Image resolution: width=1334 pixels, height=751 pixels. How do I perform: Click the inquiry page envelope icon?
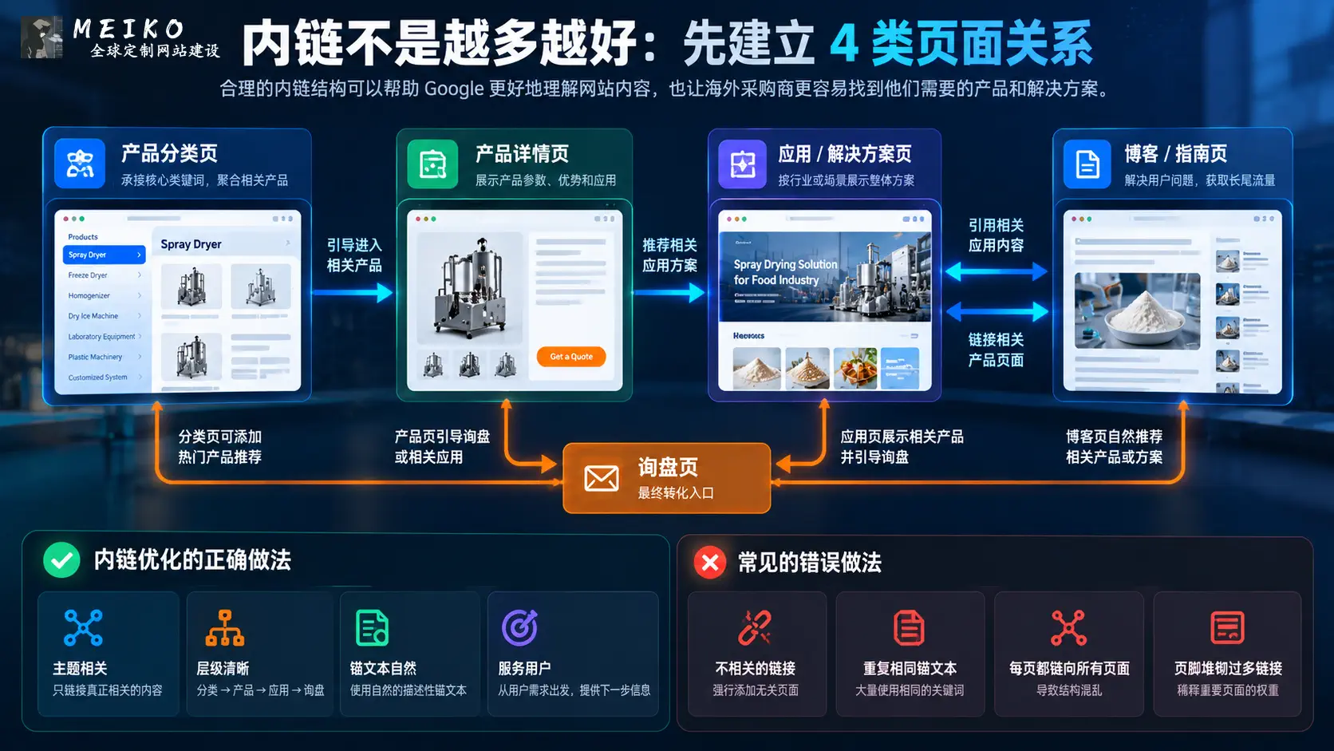tap(602, 478)
